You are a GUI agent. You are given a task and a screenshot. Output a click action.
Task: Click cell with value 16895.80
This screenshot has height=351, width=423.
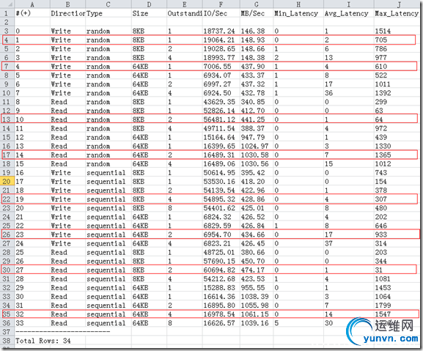[x=221, y=306]
